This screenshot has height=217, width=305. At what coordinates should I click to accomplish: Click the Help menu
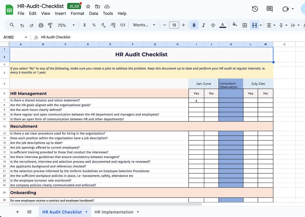tap(122, 13)
